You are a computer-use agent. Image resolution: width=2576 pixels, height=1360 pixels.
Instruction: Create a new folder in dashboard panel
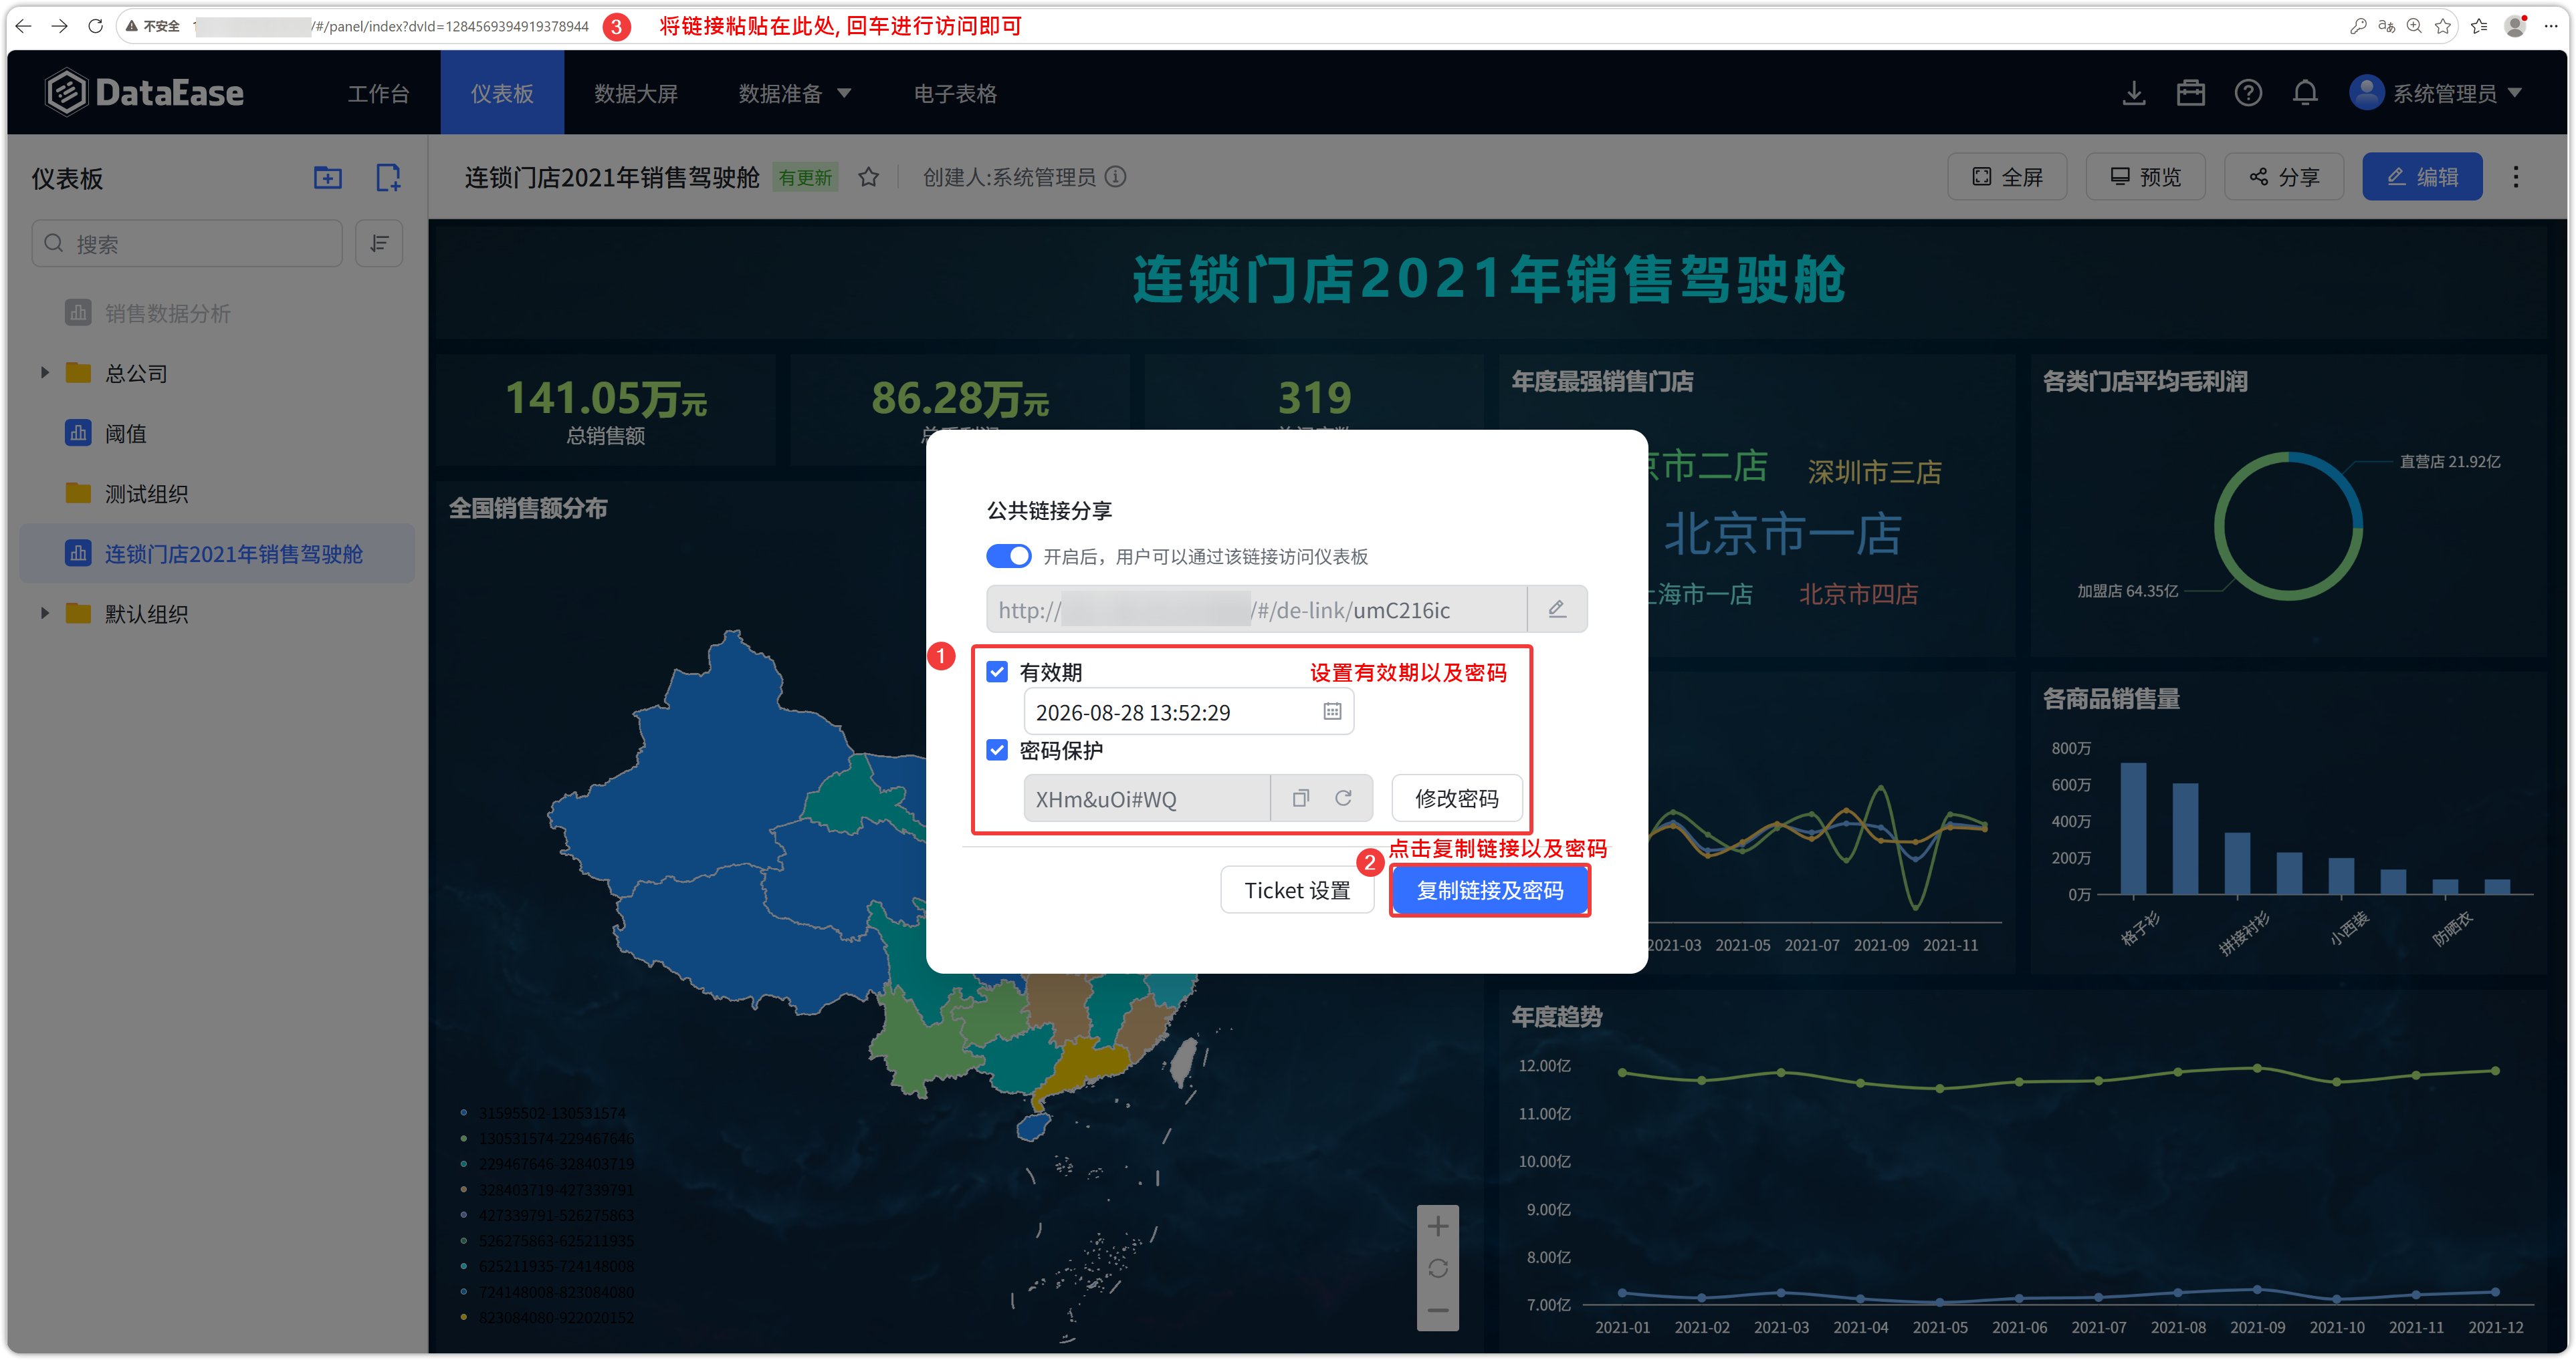click(328, 178)
